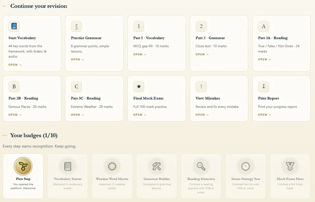Click the exclamation View Mistakes icon

pyautogui.click(x=201, y=87)
